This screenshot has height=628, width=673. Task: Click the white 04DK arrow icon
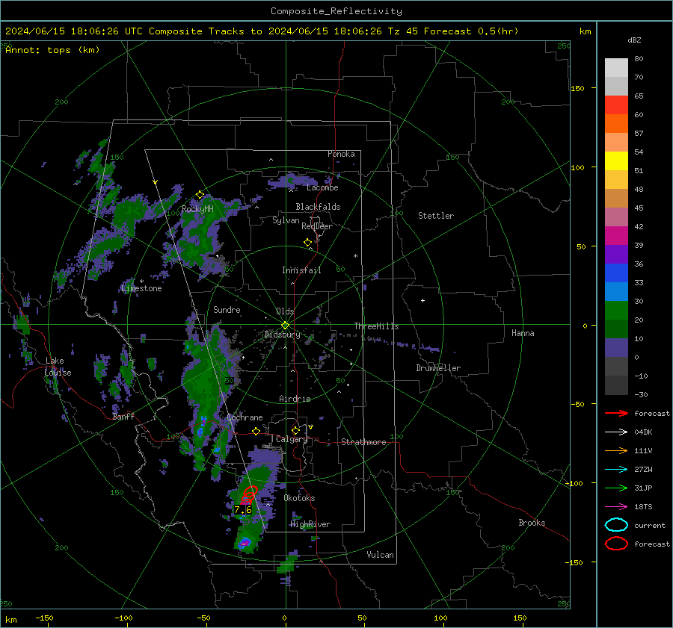click(x=616, y=432)
